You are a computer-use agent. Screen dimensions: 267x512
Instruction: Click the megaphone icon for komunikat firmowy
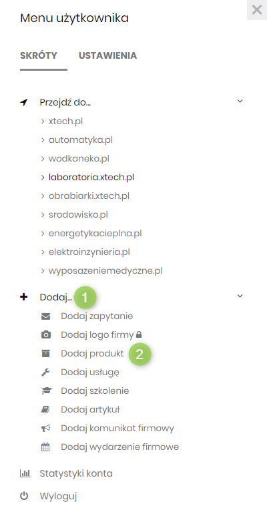(x=45, y=428)
